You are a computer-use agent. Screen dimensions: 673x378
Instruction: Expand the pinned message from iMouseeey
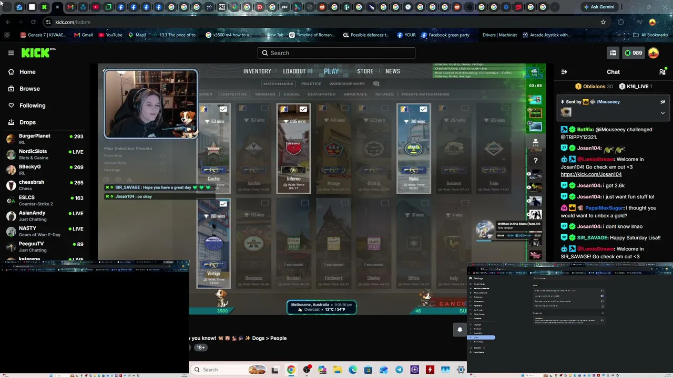click(x=662, y=113)
